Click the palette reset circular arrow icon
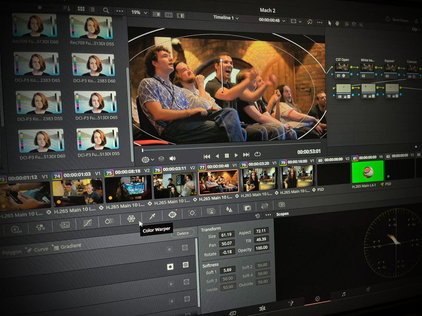Viewport: 422px width, 316px height. (257, 216)
